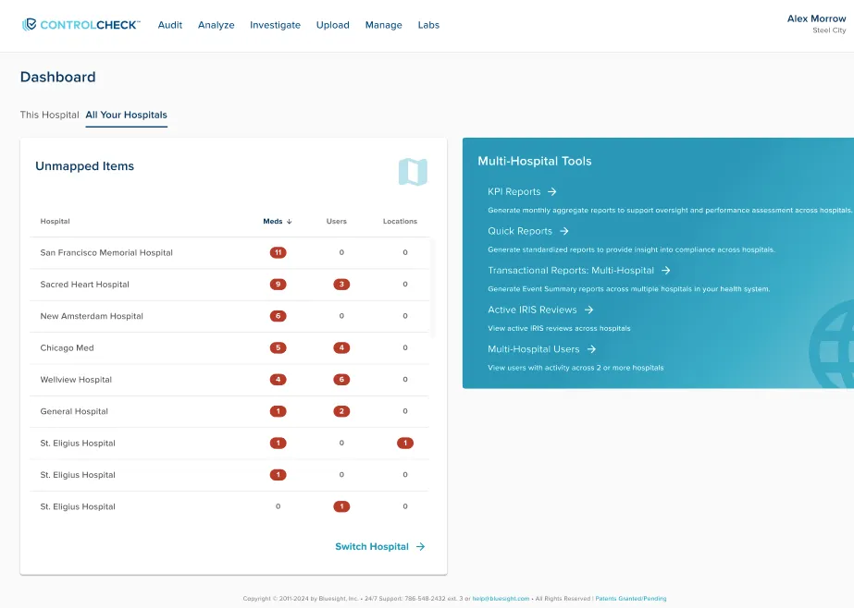The width and height of the screenshot is (854, 608).
Task: Open the Audit menu
Action: point(170,25)
